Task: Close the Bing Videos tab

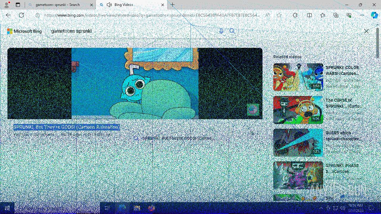Action: click(x=163, y=5)
